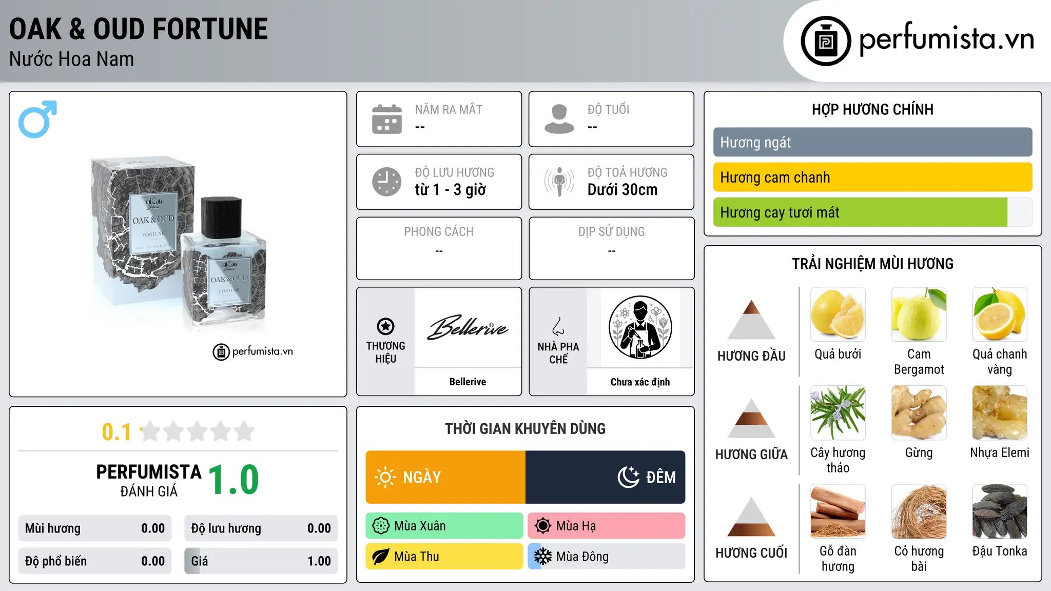Click the Bellerive brand name text

pyautogui.click(x=468, y=382)
